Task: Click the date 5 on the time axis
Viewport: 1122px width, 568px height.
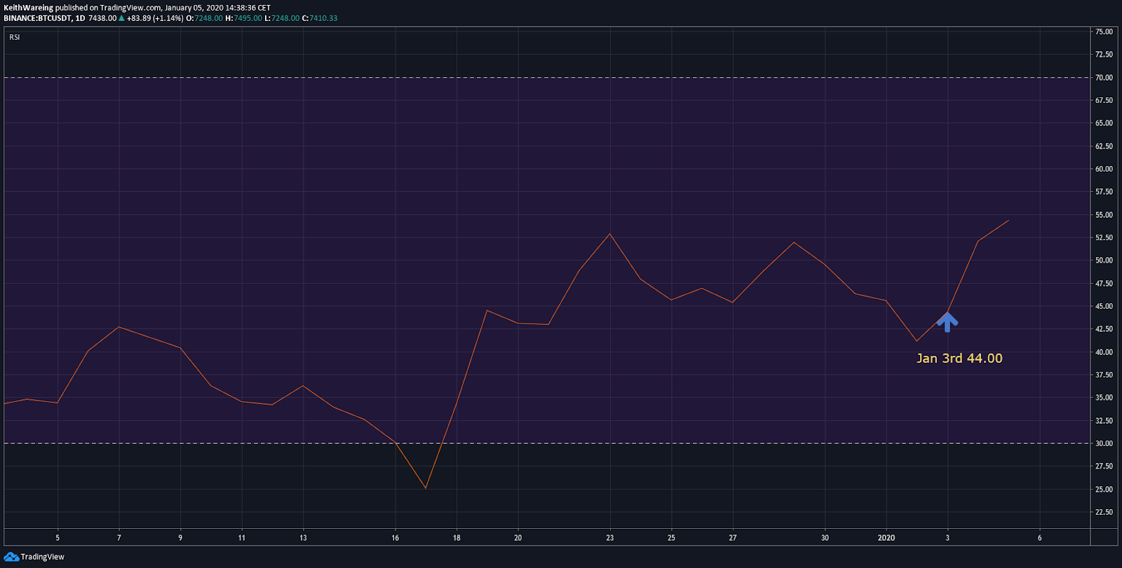Action: click(x=58, y=538)
